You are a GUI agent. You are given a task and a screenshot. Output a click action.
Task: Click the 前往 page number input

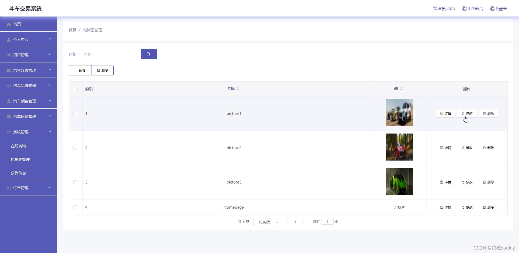(x=327, y=222)
